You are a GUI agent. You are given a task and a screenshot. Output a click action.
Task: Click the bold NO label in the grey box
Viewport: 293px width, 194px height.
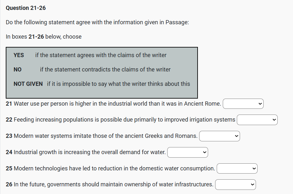pos(18,70)
